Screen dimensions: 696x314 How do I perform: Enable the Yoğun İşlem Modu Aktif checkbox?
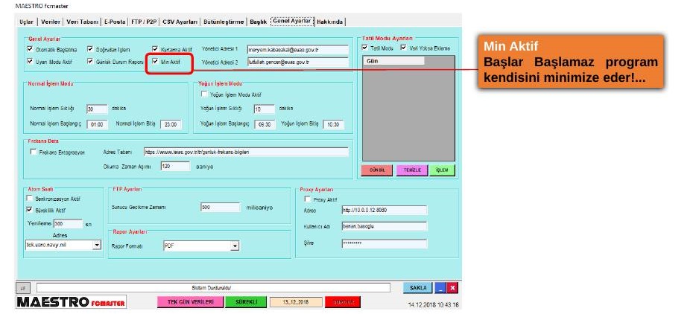[x=204, y=94]
